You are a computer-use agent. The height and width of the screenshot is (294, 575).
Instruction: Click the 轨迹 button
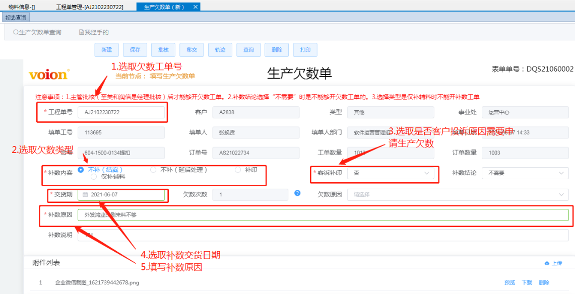coord(220,50)
